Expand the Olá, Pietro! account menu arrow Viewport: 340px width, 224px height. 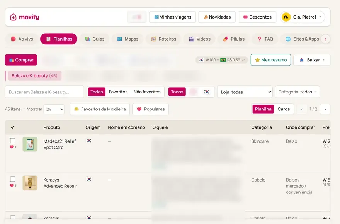(x=320, y=17)
